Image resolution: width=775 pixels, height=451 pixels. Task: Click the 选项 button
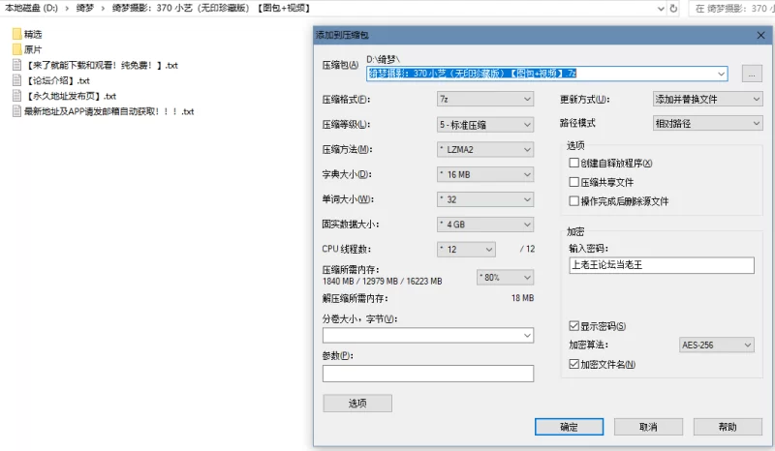click(x=357, y=403)
